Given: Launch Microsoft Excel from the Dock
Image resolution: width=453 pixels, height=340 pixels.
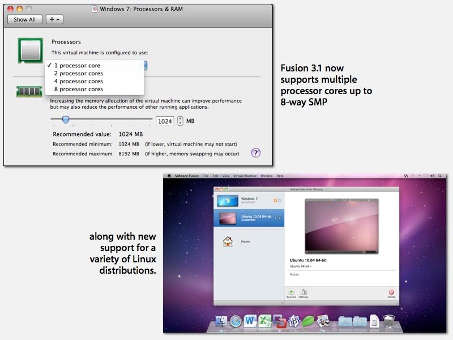Looking at the screenshot, I should pos(264,321).
